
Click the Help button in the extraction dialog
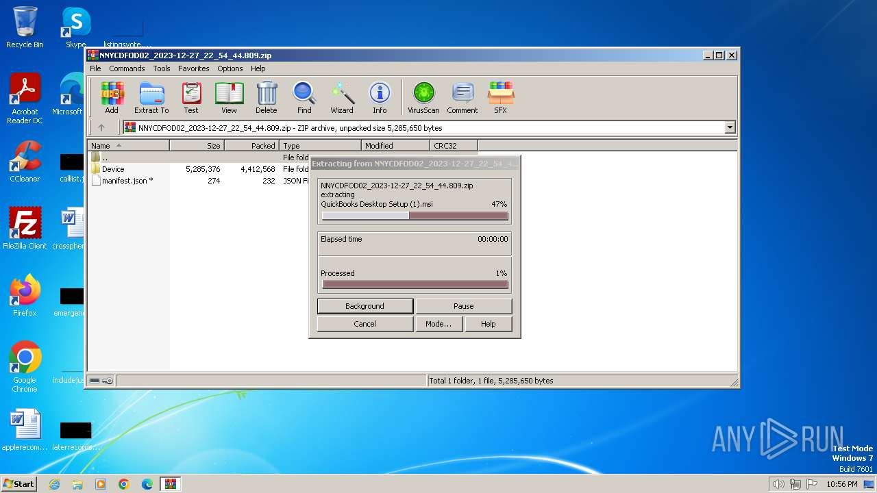pos(489,324)
